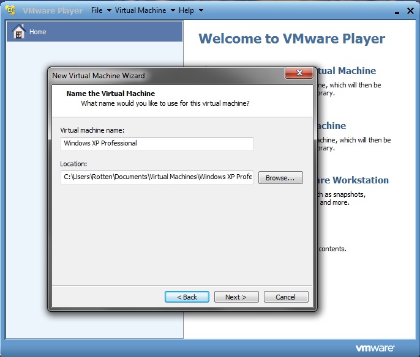
Task: Expand the Virtual Machine dropdown arrow
Action: pyautogui.click(x=173, y=10)
